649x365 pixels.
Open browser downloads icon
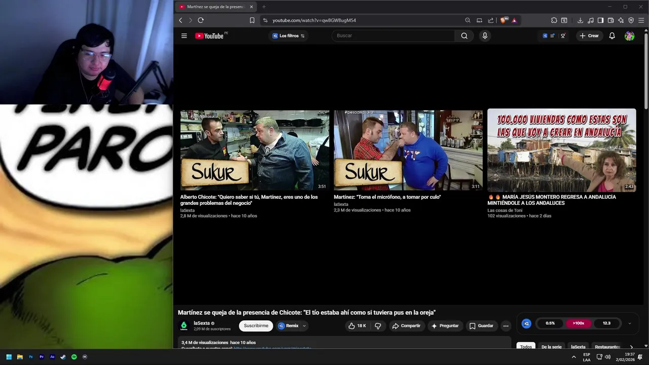(x=580, y=20)
